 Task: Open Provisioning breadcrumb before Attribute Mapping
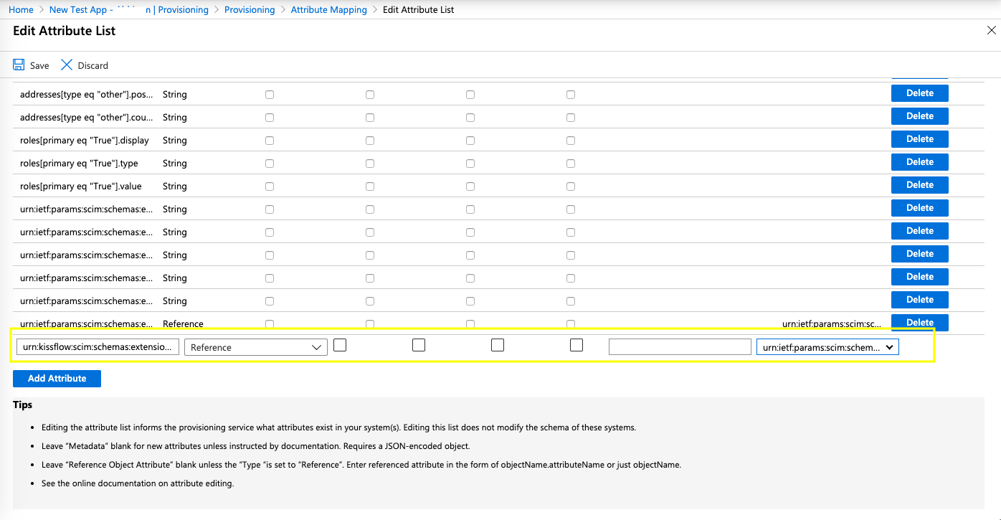(x=250, y=10)
